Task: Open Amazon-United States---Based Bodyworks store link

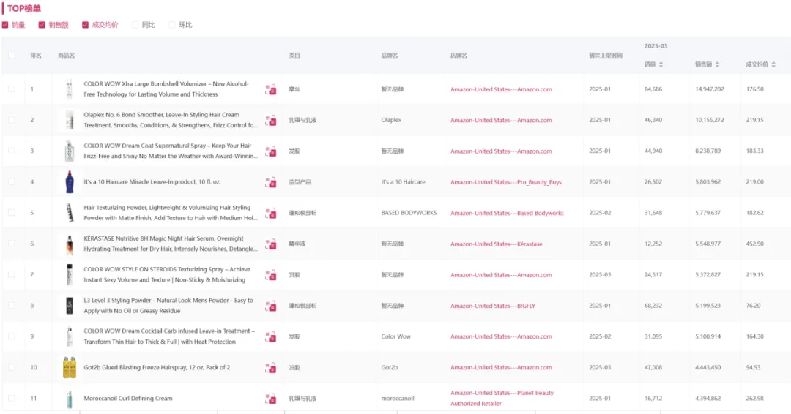Action: (x=507, y=213)
